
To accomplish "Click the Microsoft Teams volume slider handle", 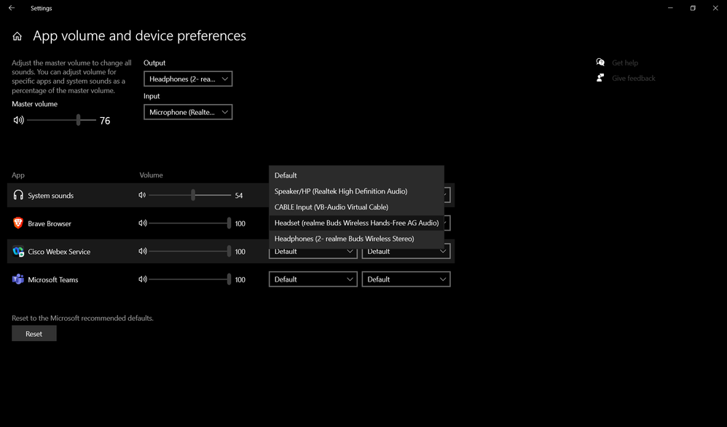I will (229, 279).
